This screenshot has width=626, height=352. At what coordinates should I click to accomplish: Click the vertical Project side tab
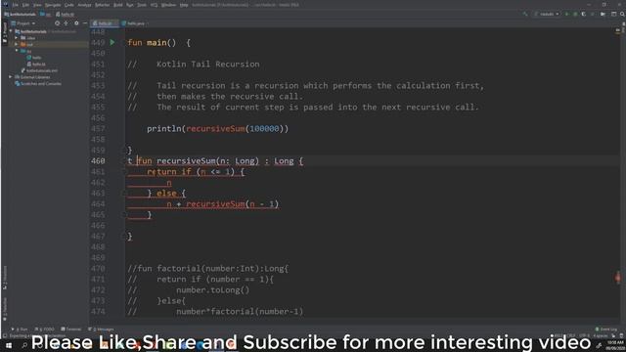[x=4, y=32]
